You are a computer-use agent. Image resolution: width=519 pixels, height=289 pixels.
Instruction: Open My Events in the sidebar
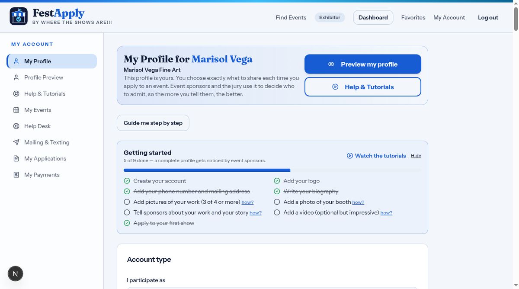click(x=52, y=110)
